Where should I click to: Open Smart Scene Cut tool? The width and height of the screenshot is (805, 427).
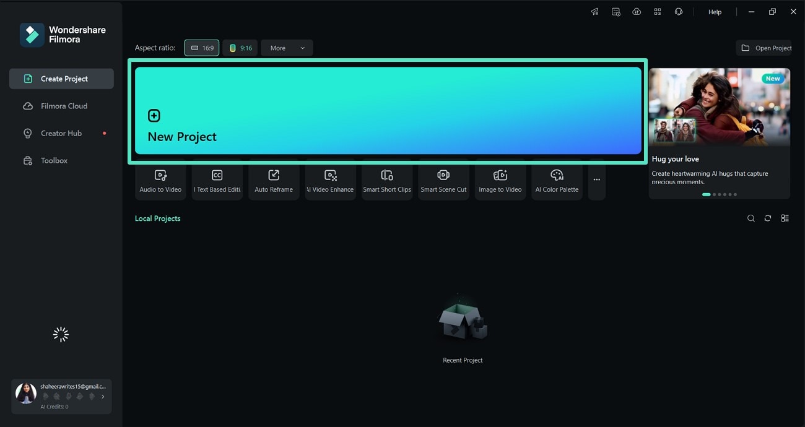(443, 181)
